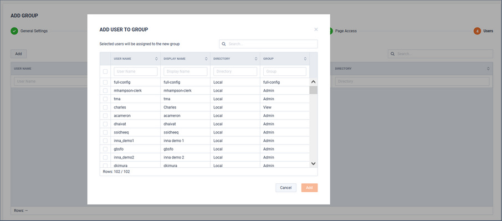Click the General Settings completed step icon
The image size is (502, 221).
14,31
